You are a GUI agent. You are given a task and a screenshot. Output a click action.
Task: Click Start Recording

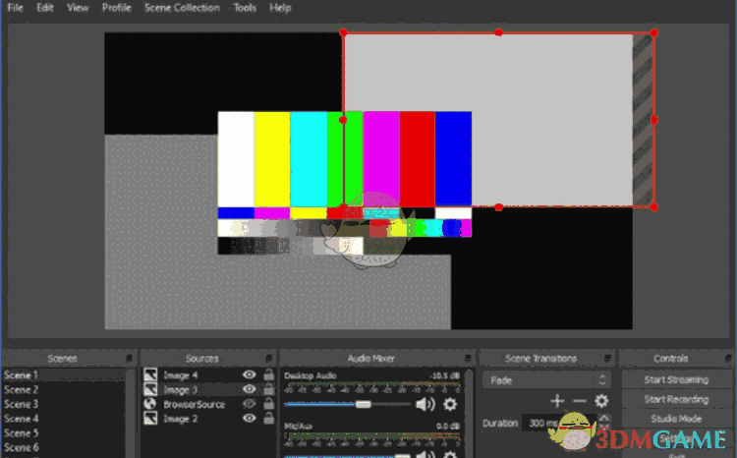point(676,399)
